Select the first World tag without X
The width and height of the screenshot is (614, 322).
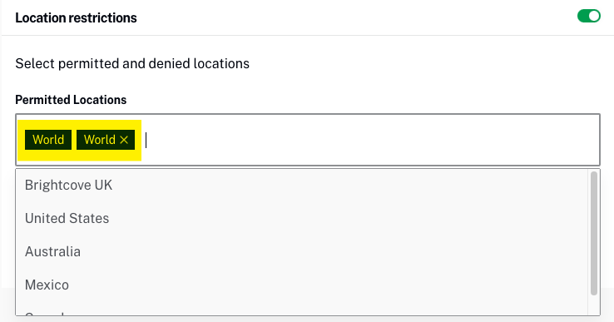pos(48,140)
